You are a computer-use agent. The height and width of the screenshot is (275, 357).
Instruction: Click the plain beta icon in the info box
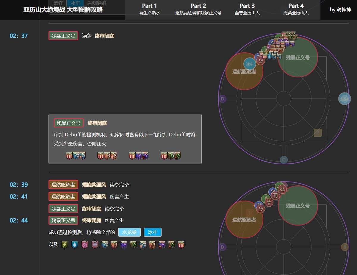pyautogui.click(x=107, y=156)
